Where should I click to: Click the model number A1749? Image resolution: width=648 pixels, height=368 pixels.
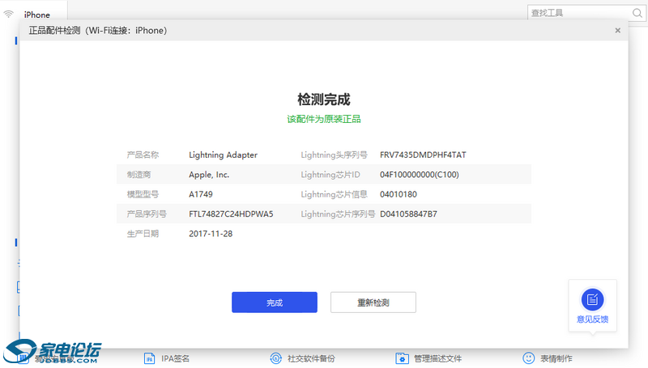pos(201,194)
